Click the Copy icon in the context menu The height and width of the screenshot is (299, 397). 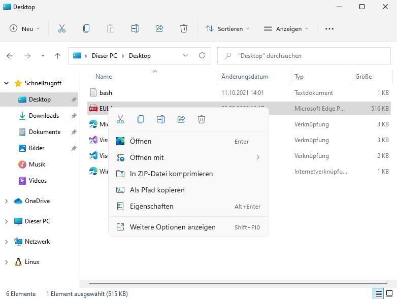point(141,119)
